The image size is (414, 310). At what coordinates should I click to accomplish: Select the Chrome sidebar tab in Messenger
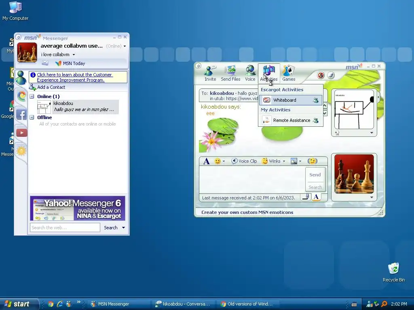[21, 96]
